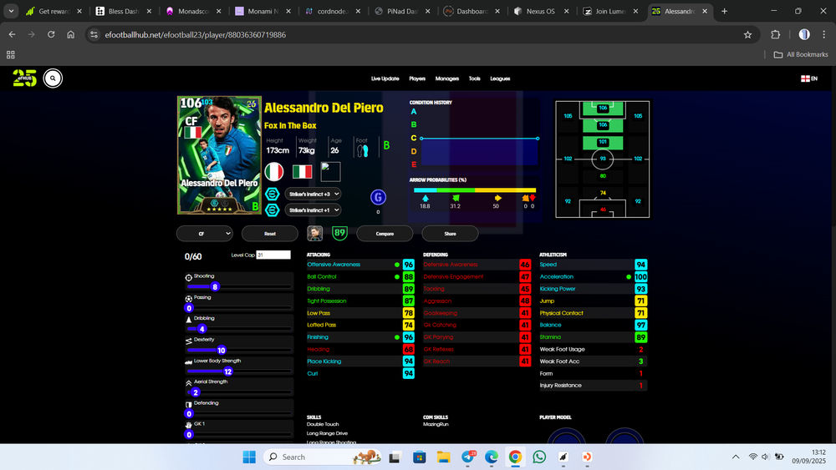
Task: Click the Shooting target icon
Action: 188,277
